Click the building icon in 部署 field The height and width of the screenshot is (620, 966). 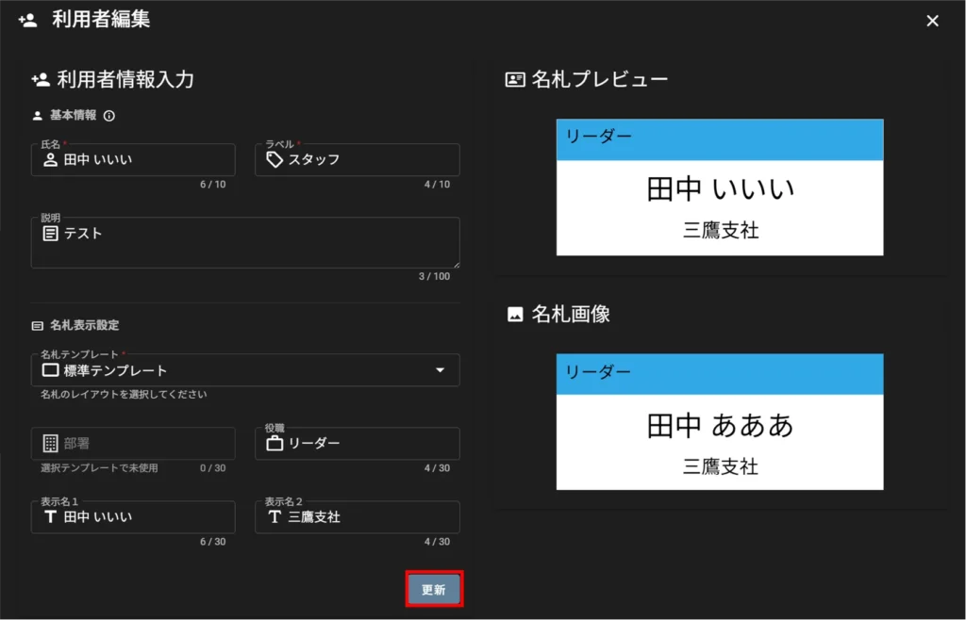click(x=51, y=444)
